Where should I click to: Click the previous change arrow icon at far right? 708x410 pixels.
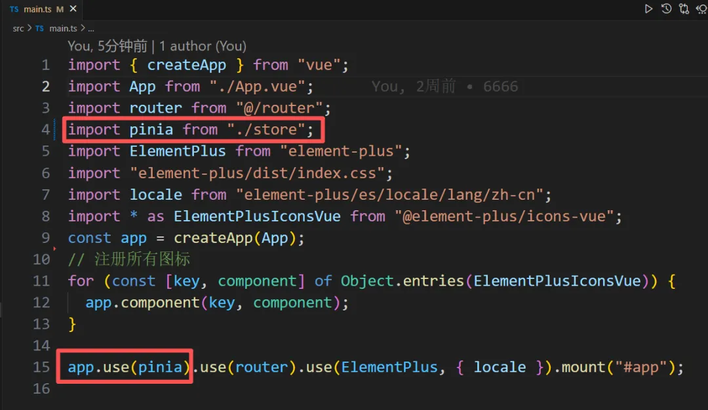tap(702, 9)
